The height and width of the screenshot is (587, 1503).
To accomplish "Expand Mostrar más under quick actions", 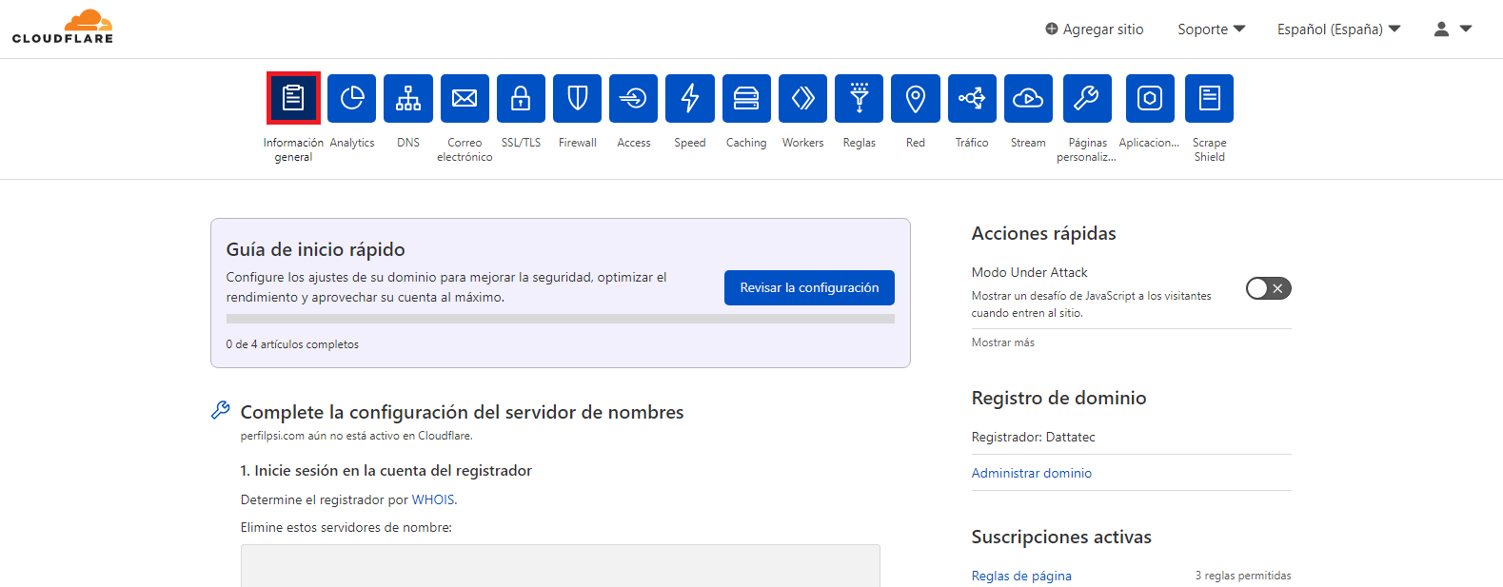I will tap(1002, 342).
